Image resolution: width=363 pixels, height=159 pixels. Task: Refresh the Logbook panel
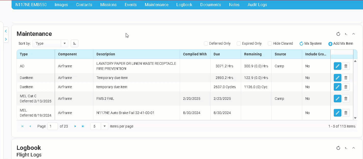(338, 148)
